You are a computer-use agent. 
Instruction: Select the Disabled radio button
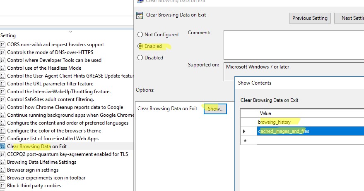tap(140, 58)
